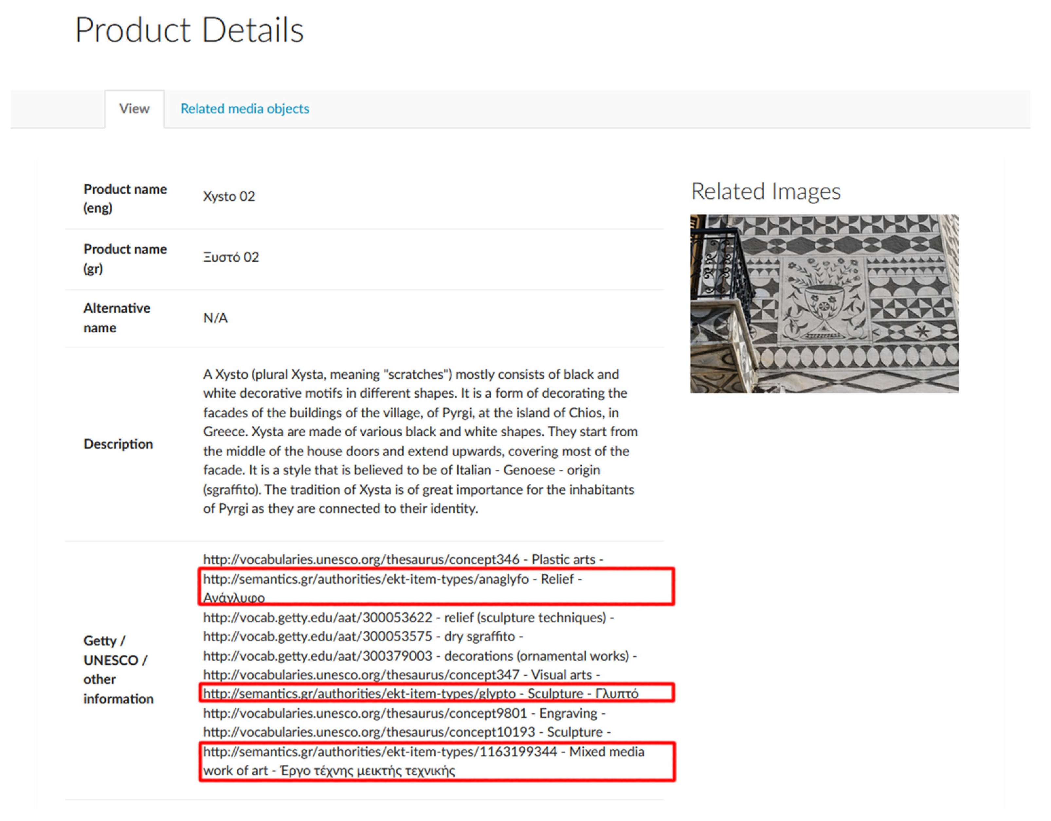Open the Related media objects tab
Viewport: 1051px width, 821px height.
tap(245, 109)
